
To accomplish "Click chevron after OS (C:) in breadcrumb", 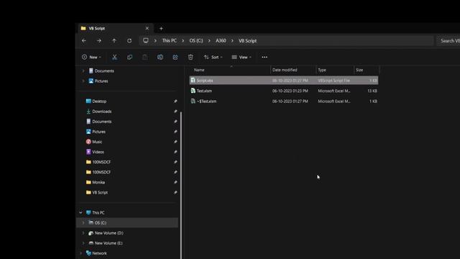I will point(209,41).
